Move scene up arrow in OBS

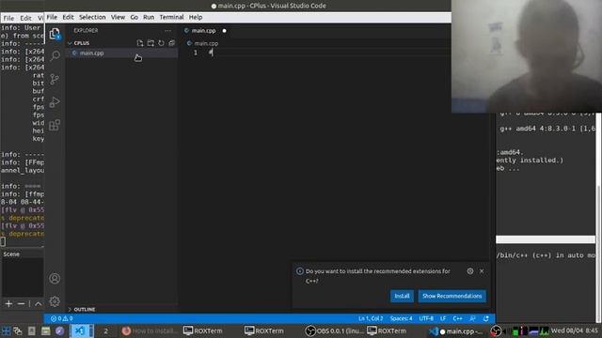coord(39,304)
